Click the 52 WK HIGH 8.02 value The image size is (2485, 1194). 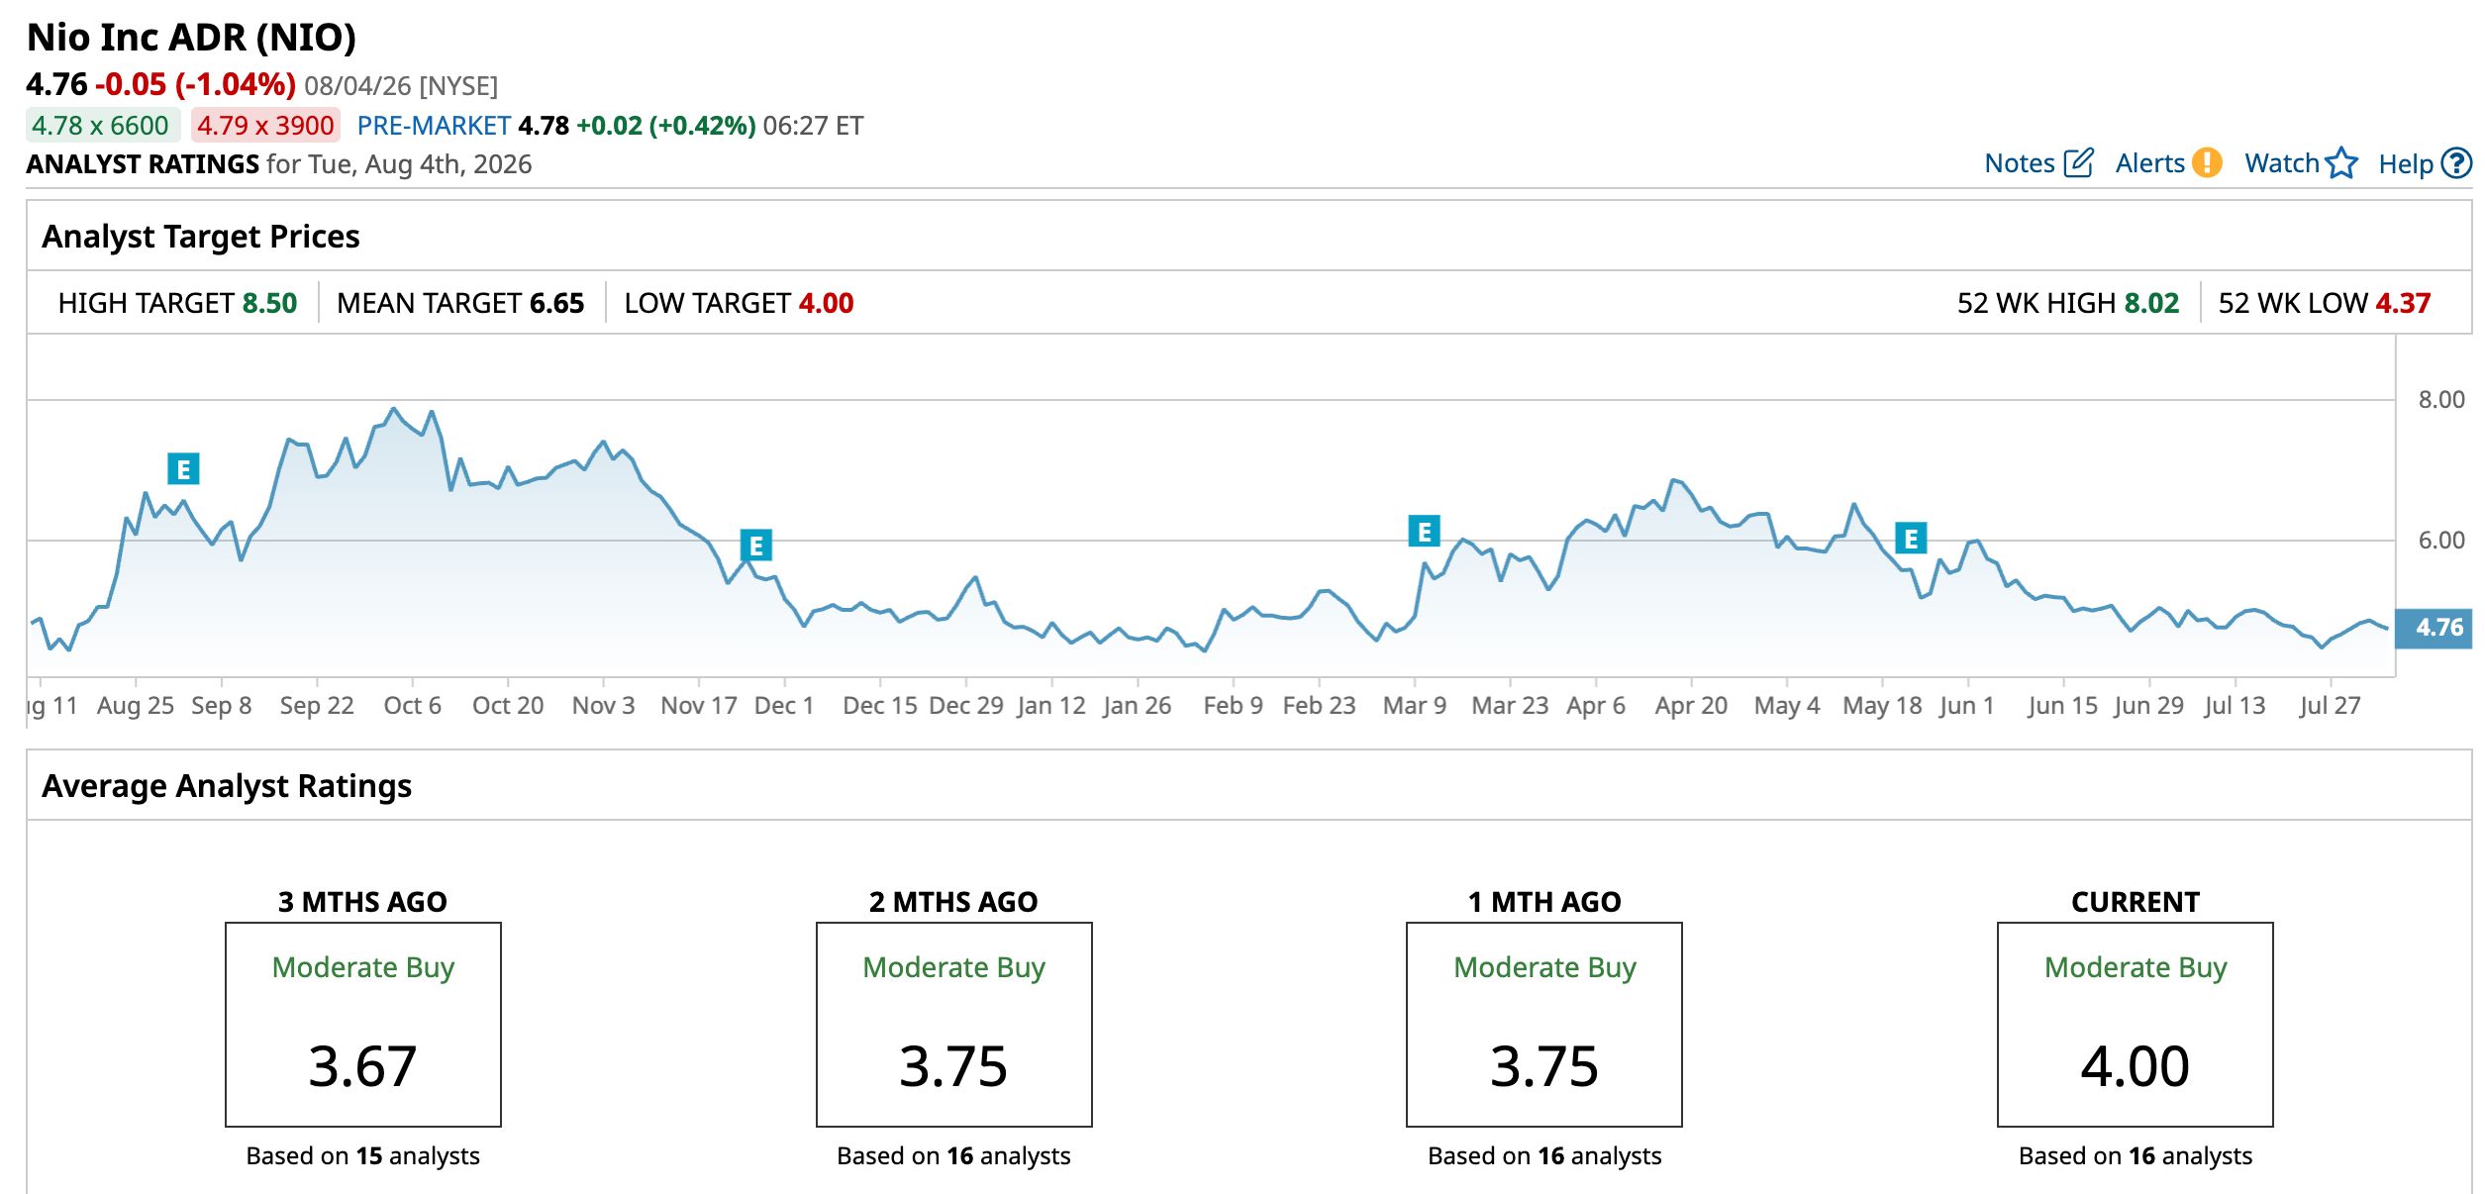(x=2151, y=303)
